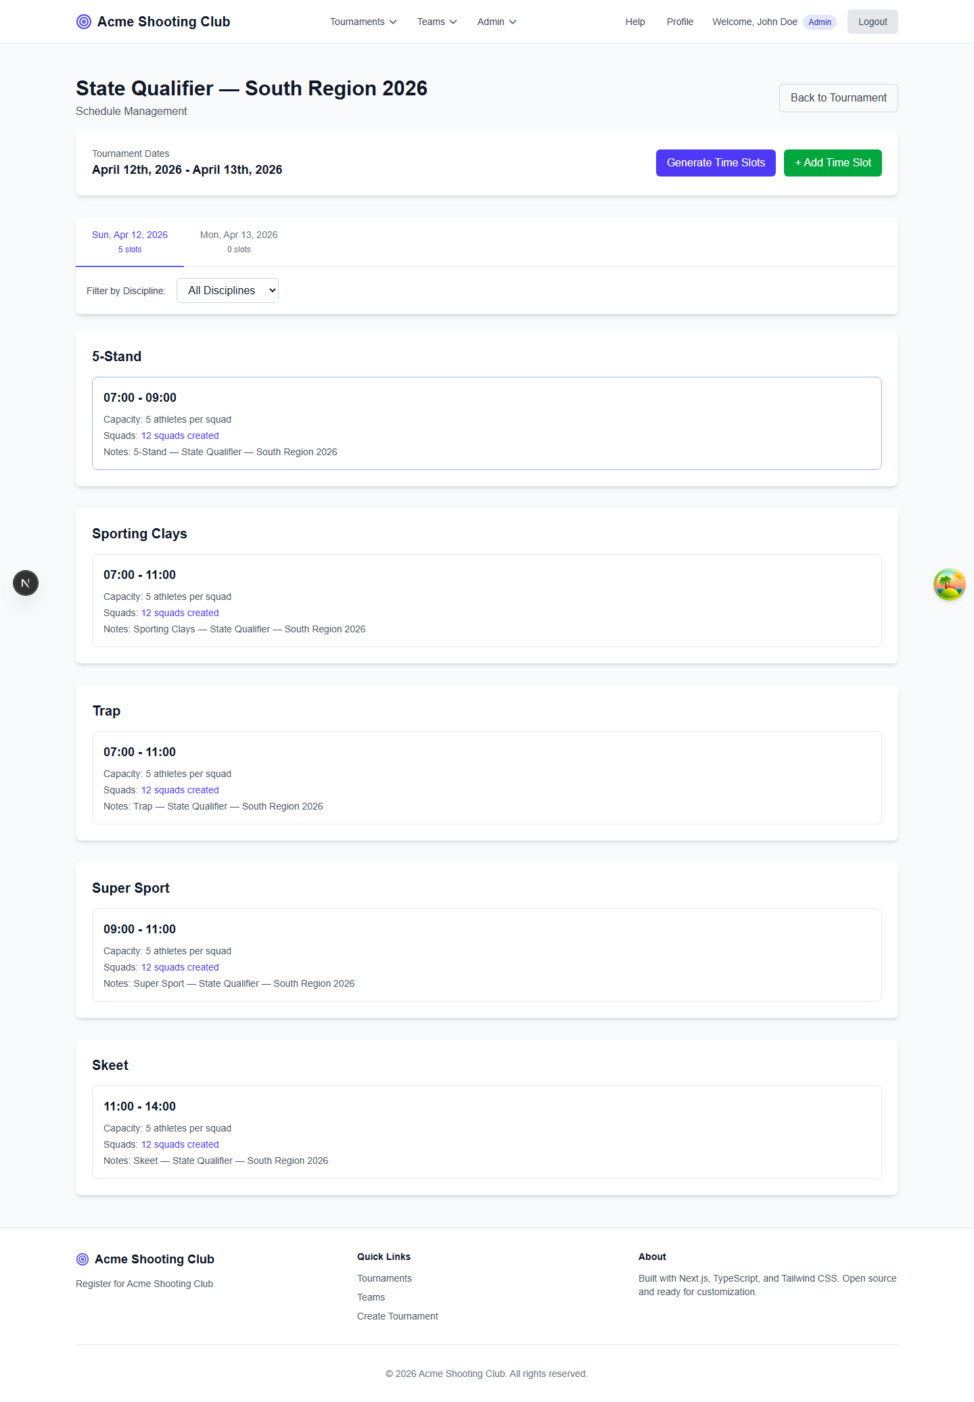Expand the Admin menu chevron
Screen dimensions: 974x1402
(512, 22)
